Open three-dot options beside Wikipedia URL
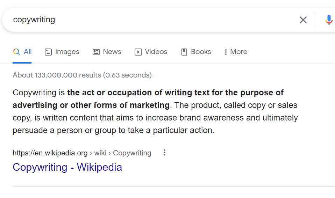 164,153
